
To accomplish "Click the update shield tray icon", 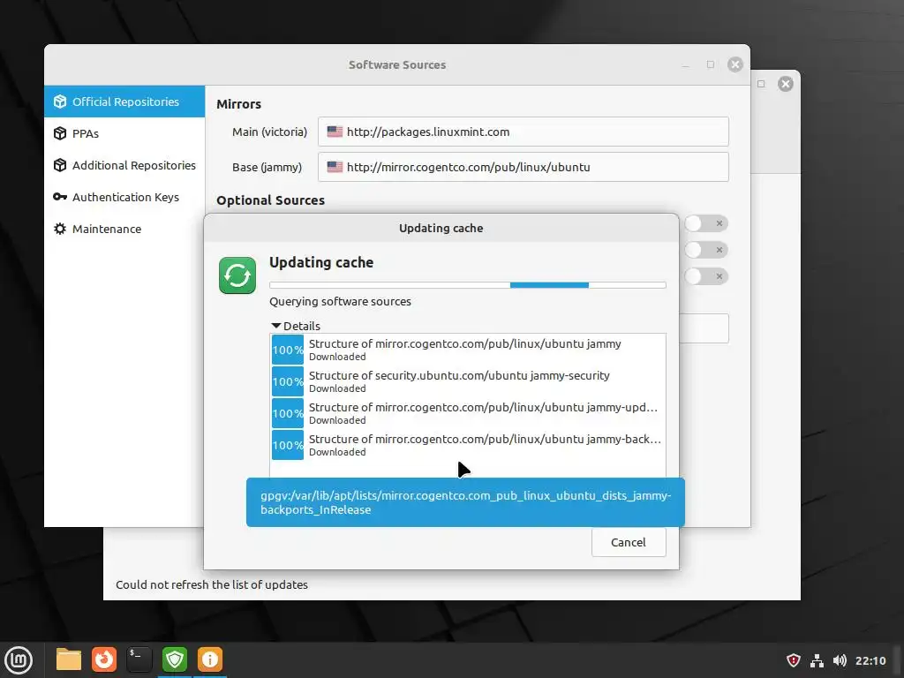I will (794, 660).
